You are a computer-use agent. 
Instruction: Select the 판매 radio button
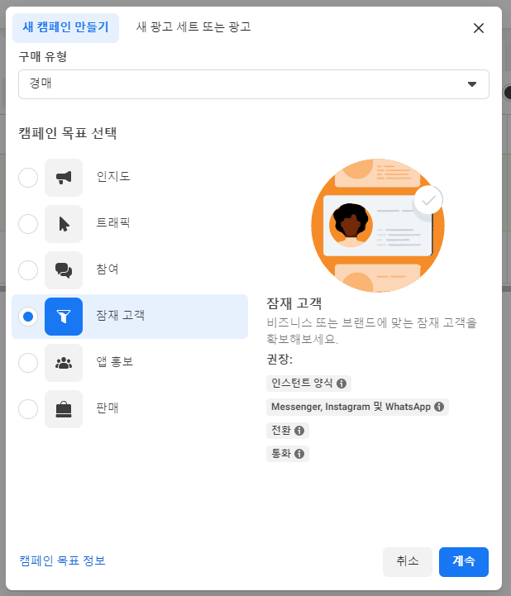click(x=28, y=409)
